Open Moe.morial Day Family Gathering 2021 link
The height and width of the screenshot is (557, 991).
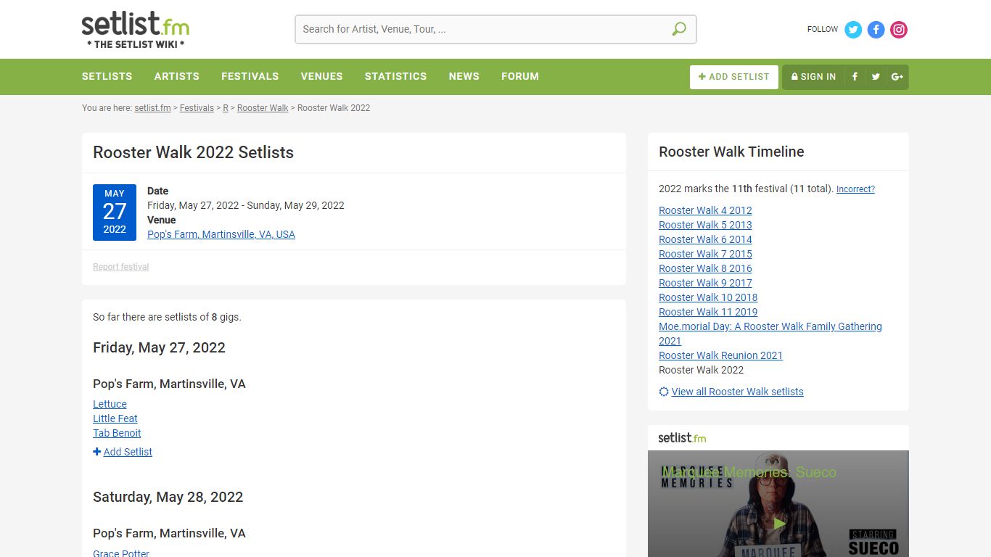770,334
